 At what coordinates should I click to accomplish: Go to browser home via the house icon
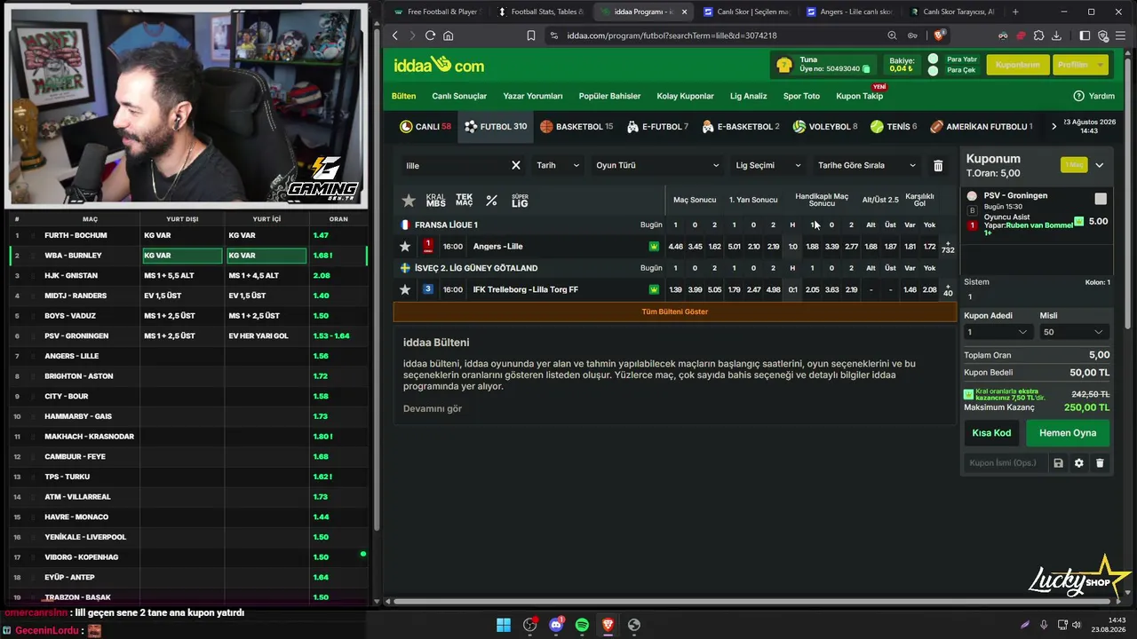click(449, 35)
